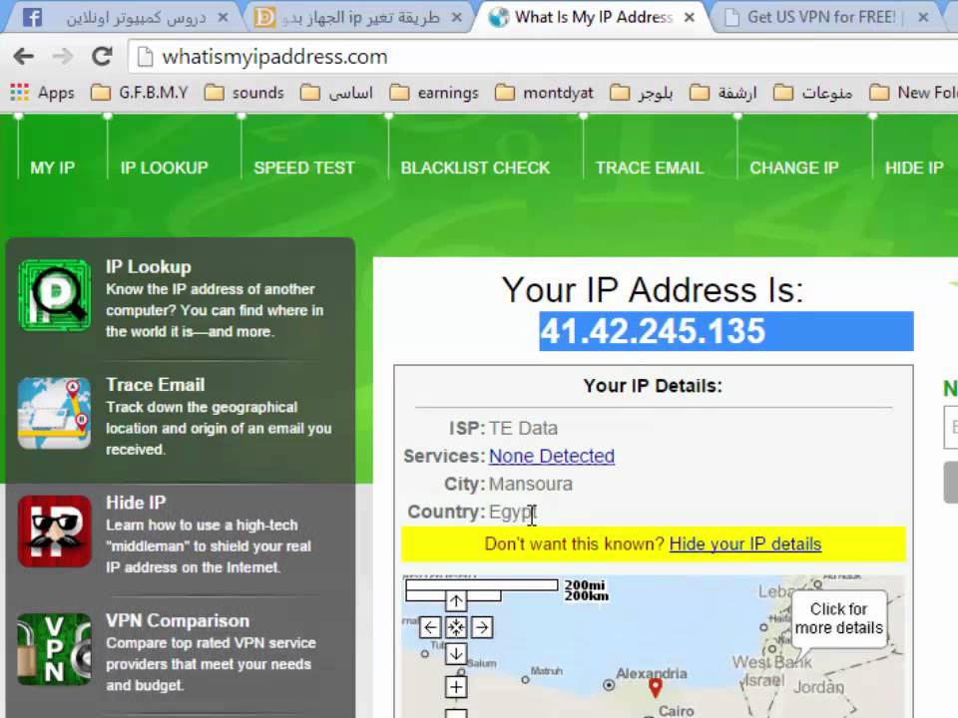Open the بلوجر bookmark folder
Screen dimensions: 958x718
coord(642,93)
